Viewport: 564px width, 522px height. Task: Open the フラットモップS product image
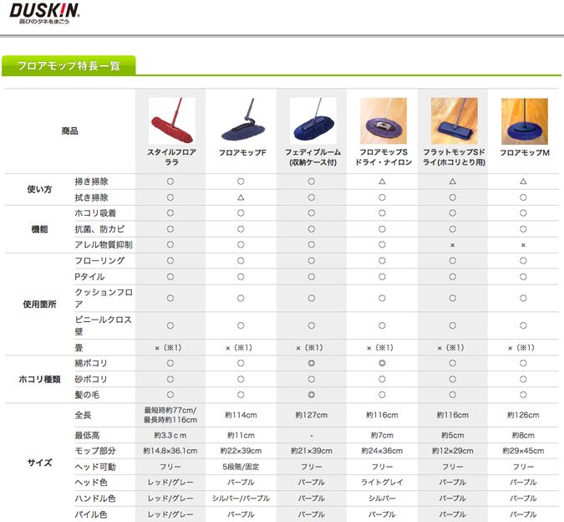pos(455,120)
